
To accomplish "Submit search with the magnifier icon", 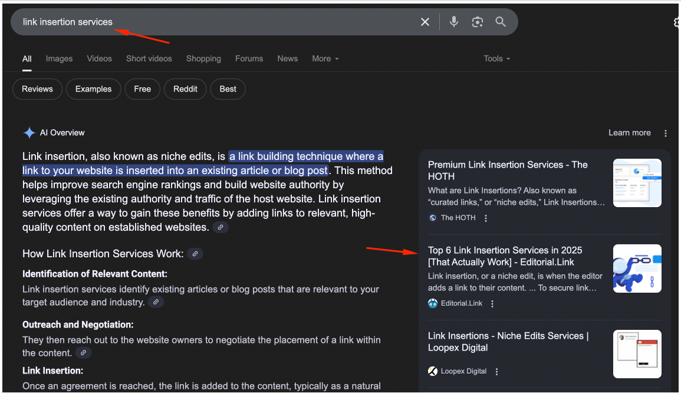I will point(501,22).
